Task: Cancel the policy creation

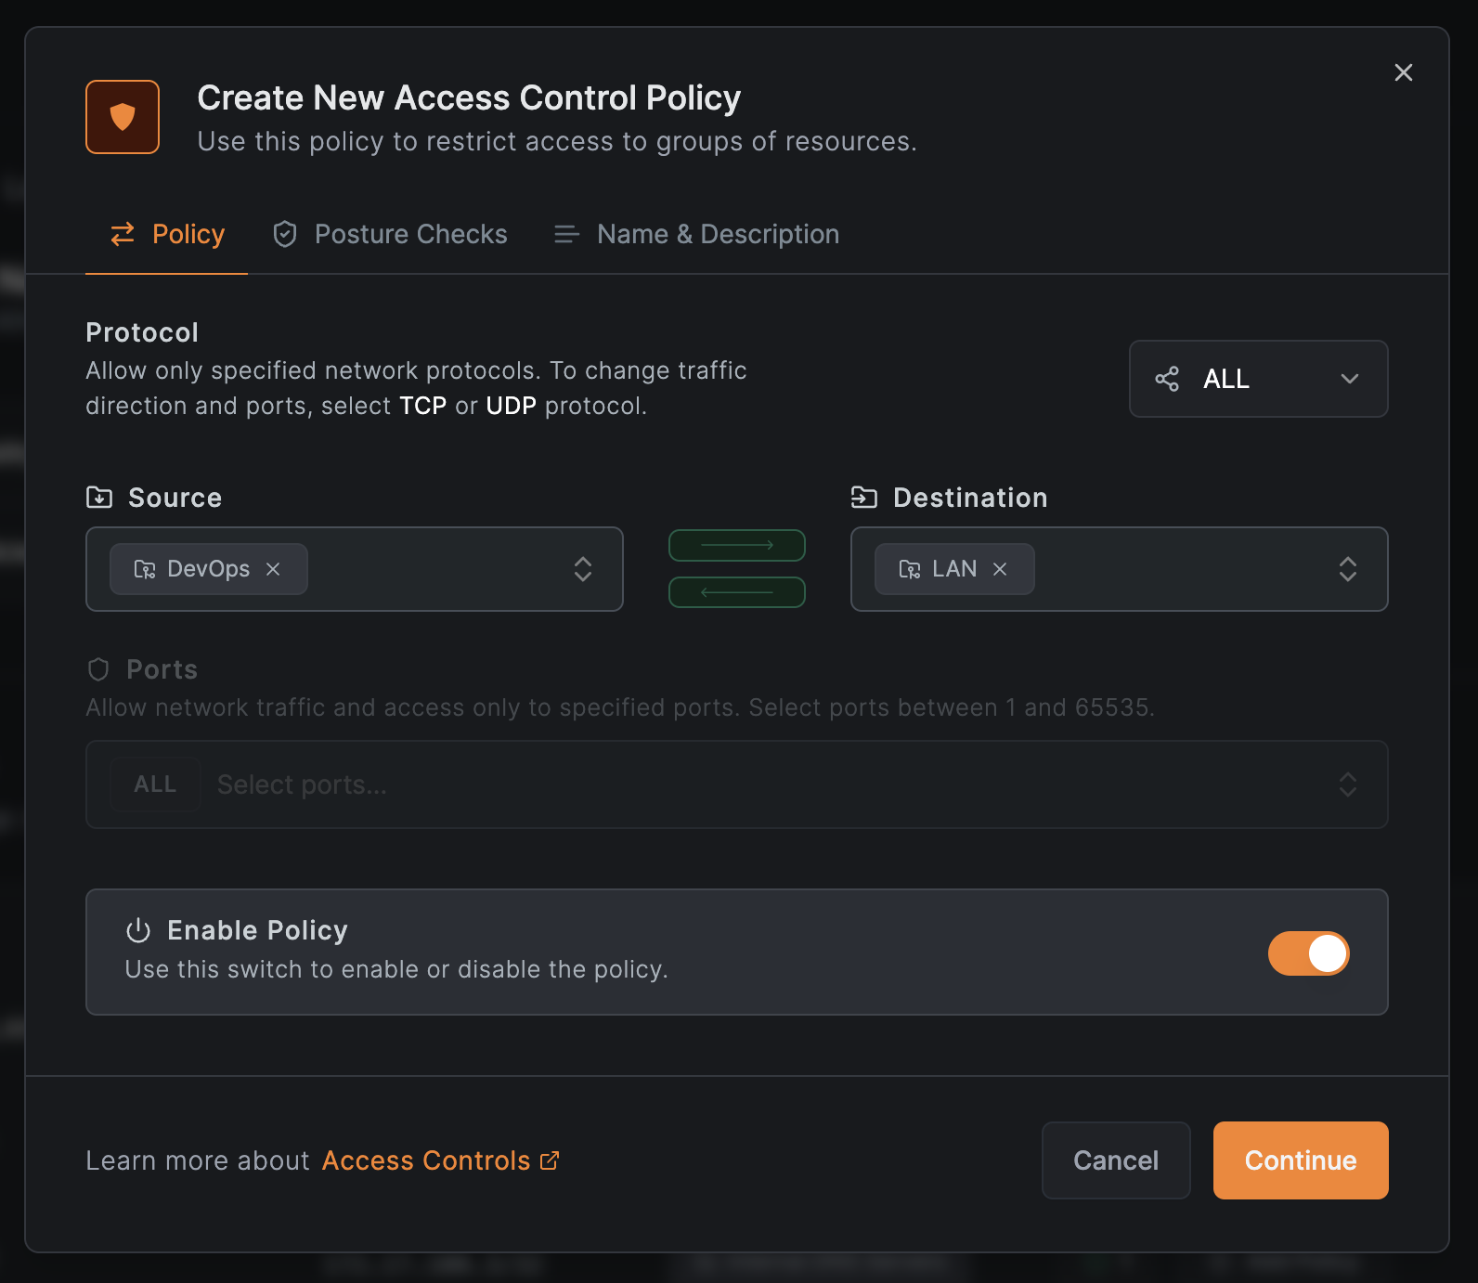Action: (x=1115, y=1160)
